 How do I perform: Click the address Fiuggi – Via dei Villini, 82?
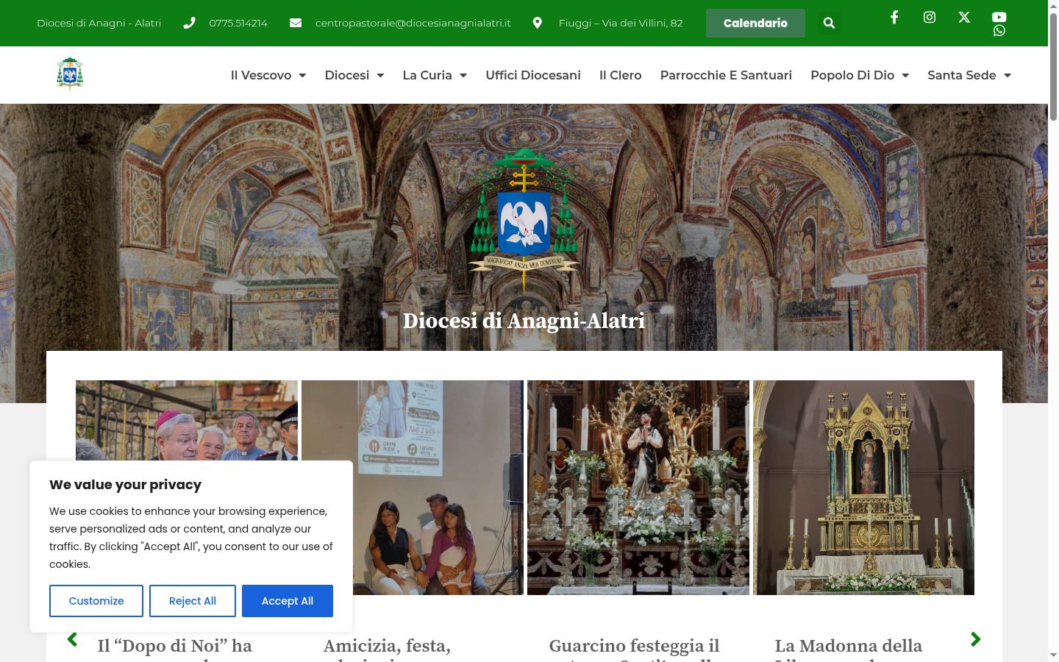(x=621, y=23)
